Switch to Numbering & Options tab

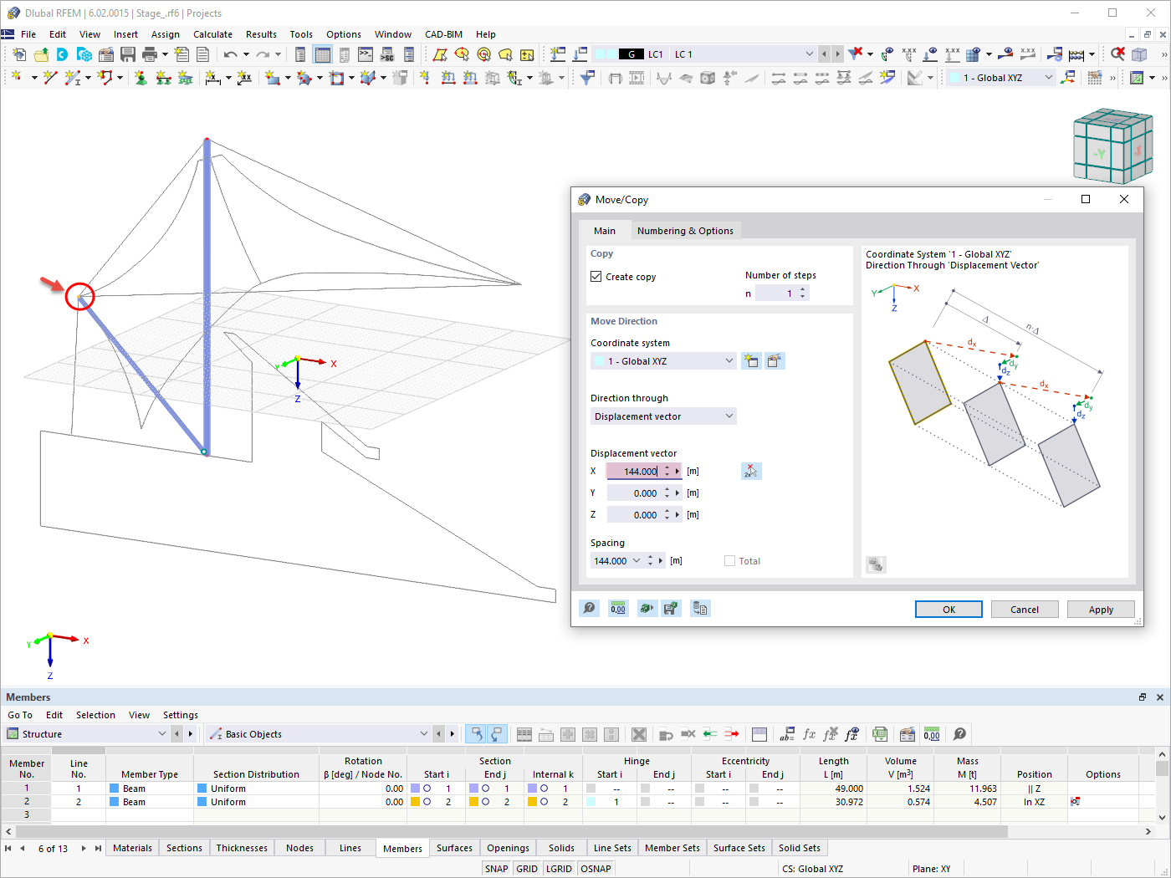click(x=685, y=231)
